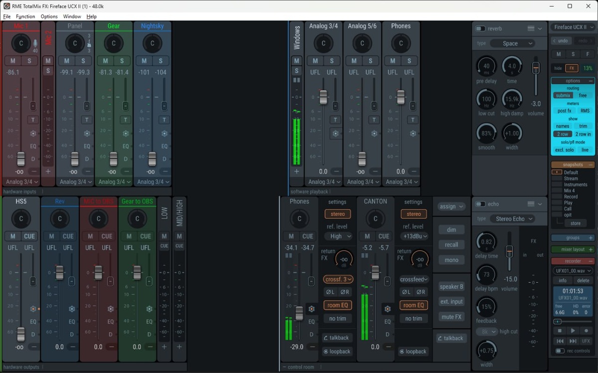
Task: Click the recorder position slider handle
Action: point(558,322)
